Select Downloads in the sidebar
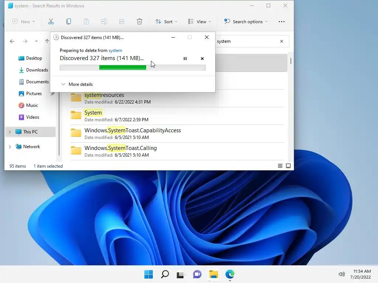 (33, 70)
